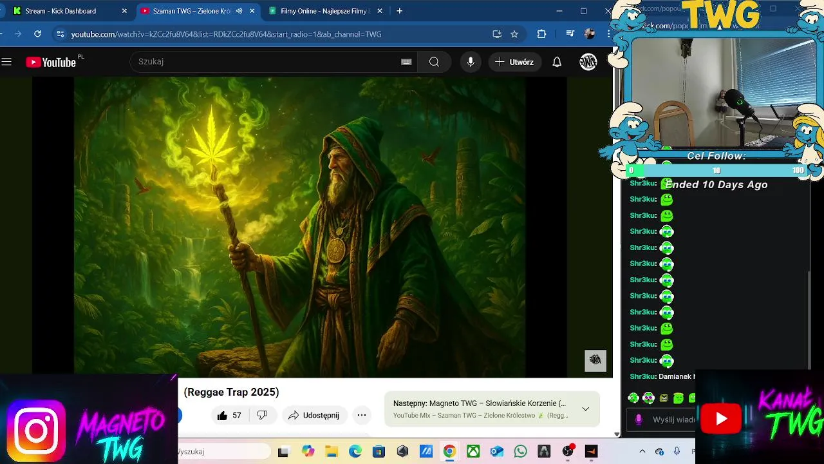Click the Chrome address bar URL
The image size is (824, 464).
(227, 34)
